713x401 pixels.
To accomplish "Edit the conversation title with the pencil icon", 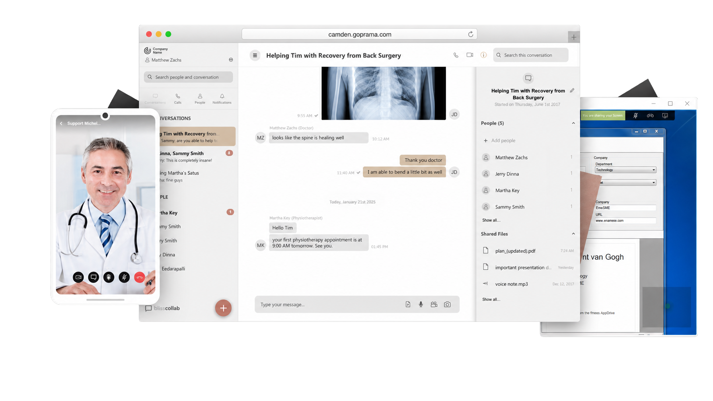I will (572, 91).
